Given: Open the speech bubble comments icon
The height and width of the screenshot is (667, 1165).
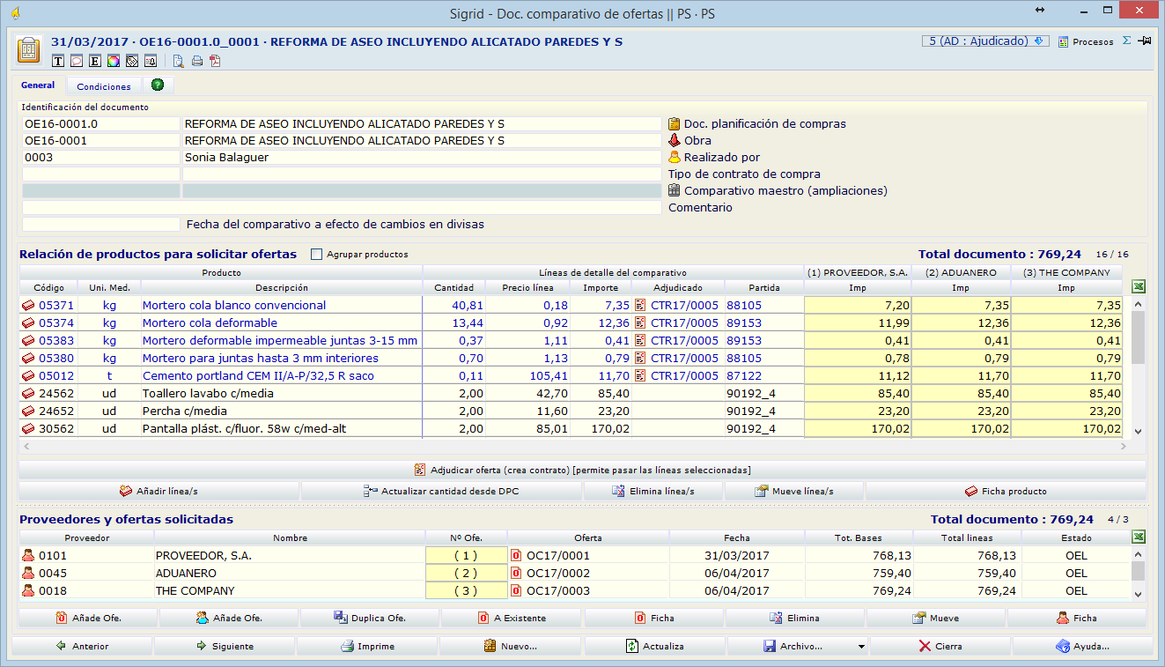Looking at the screenshot, I should pyautogui.click(x=77, y=61).
